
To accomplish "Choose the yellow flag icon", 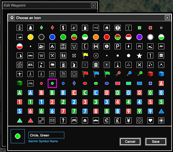I will point(85,56).
